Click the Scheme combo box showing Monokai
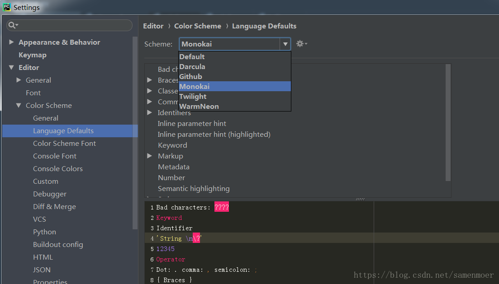The image size is (499, 284). click(x=235, y=44)
